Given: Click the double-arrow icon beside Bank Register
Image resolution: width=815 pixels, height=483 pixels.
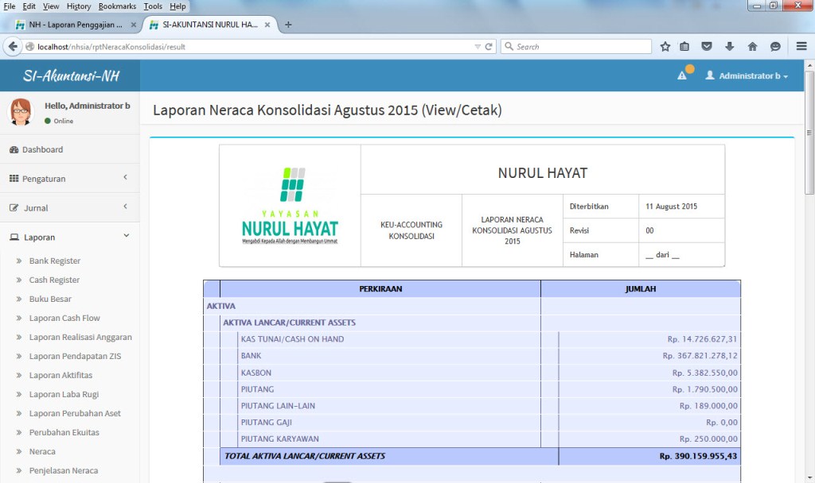Looking at the screenshot, I should pyautogui.click(x=19, y=261).
